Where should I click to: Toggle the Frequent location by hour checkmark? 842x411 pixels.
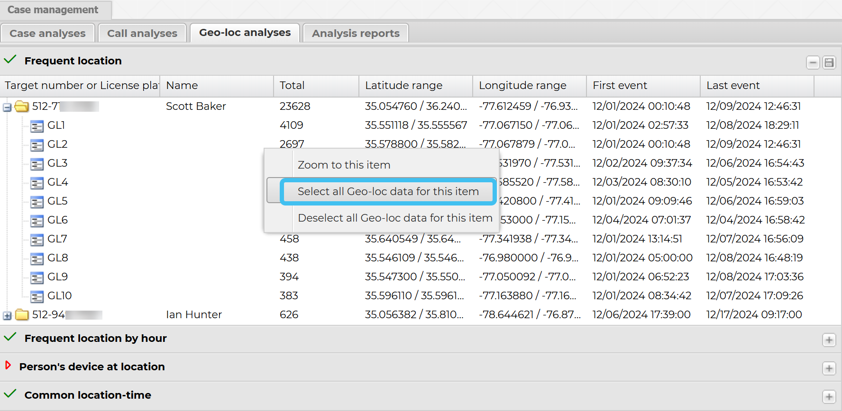click(x=10, y=338)
